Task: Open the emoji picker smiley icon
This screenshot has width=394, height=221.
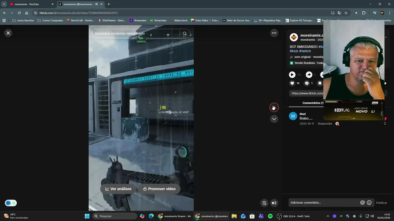Action: [x=369, y=203]
